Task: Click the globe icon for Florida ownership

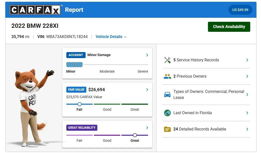Action: 167,113
